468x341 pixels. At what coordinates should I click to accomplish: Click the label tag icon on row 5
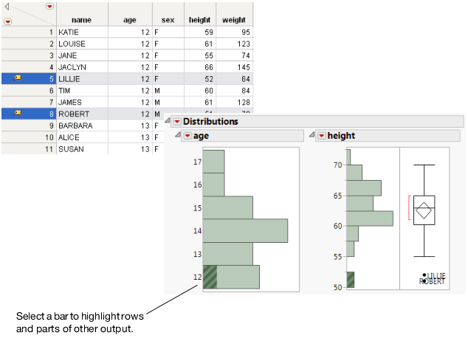click(18, 77)
